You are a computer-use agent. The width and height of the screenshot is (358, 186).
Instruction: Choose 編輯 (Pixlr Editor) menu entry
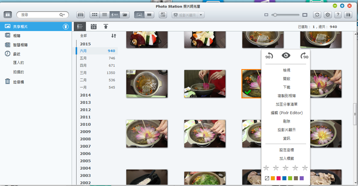(x=287, y=113)
